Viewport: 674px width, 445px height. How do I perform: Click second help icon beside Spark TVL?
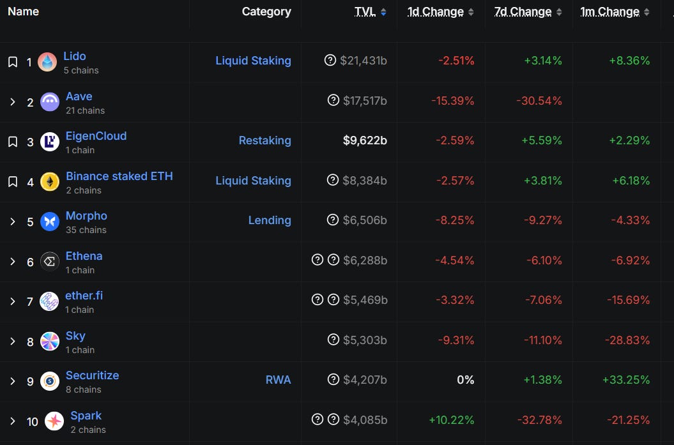click(333, 419)
